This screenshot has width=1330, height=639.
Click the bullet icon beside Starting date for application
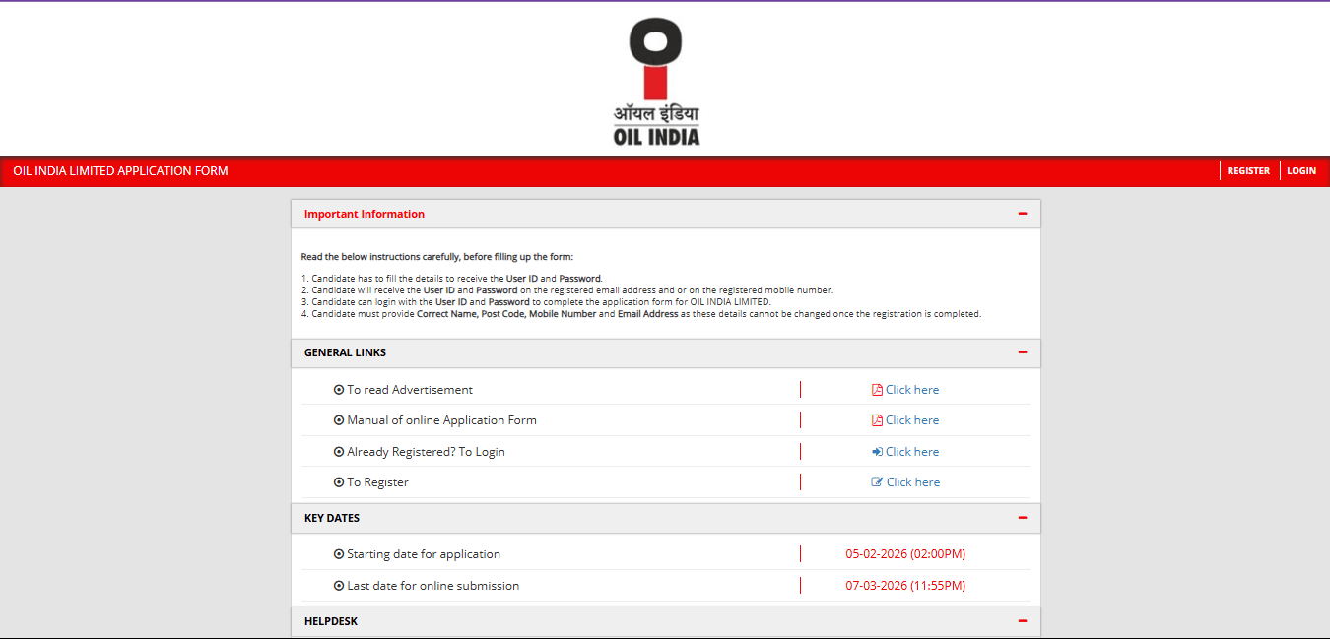339,553
